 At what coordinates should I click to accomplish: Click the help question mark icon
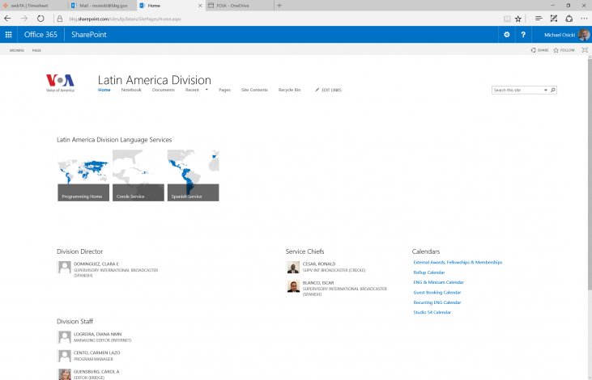pos(523,35)
